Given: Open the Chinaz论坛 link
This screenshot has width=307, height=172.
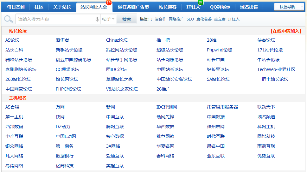Looking at the screenshot, I should (117, 40).
